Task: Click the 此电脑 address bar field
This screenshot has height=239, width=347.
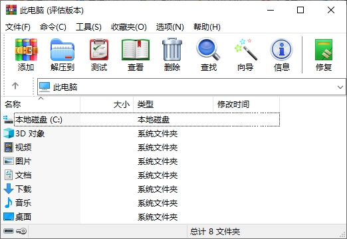Action: tap(191, 87)
